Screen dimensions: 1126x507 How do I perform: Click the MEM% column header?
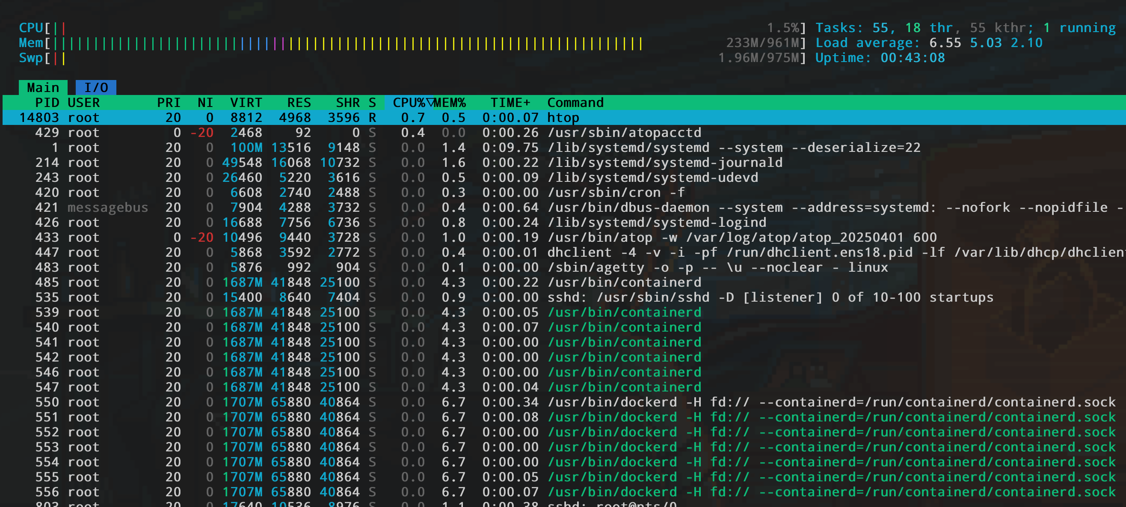coord(450,103)
